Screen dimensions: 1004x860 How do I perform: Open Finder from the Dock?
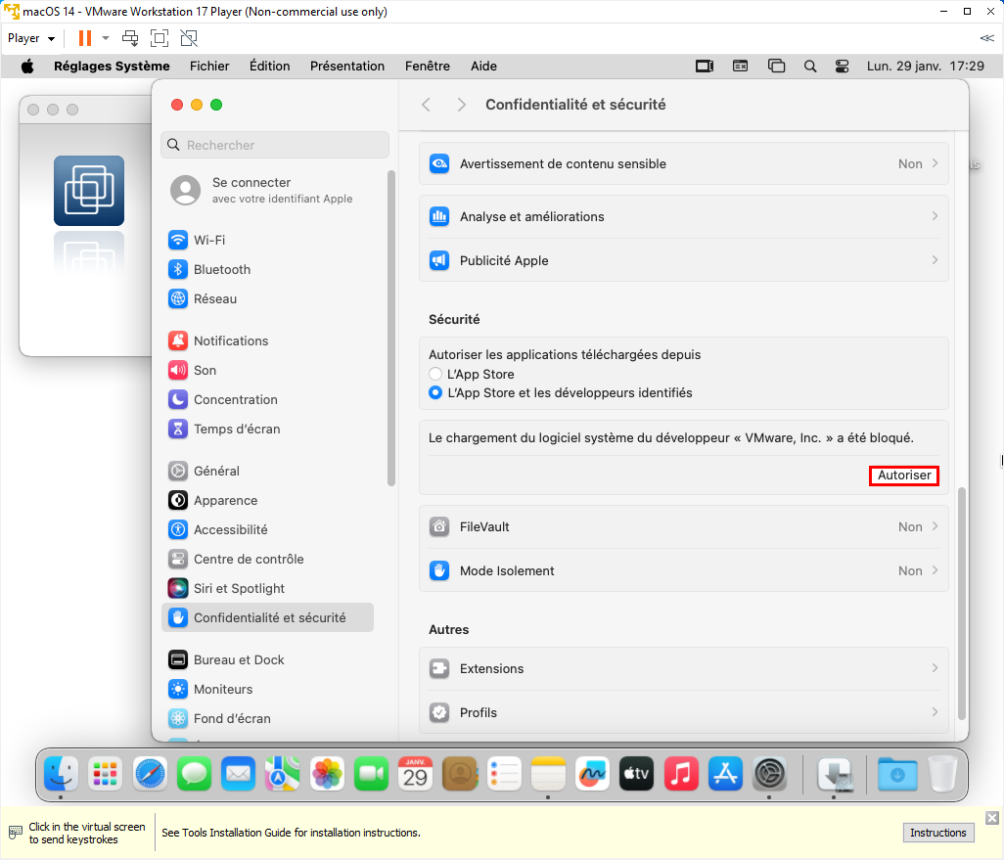pyautogui.click(x=61, y=774)
